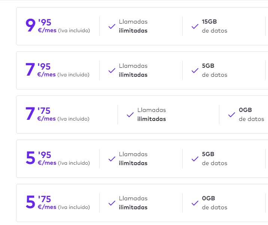The width and height of the screenshot is (268, 225).
Task: Click Llamadas checkmark in the 7'95 plan
Action: 112,71
